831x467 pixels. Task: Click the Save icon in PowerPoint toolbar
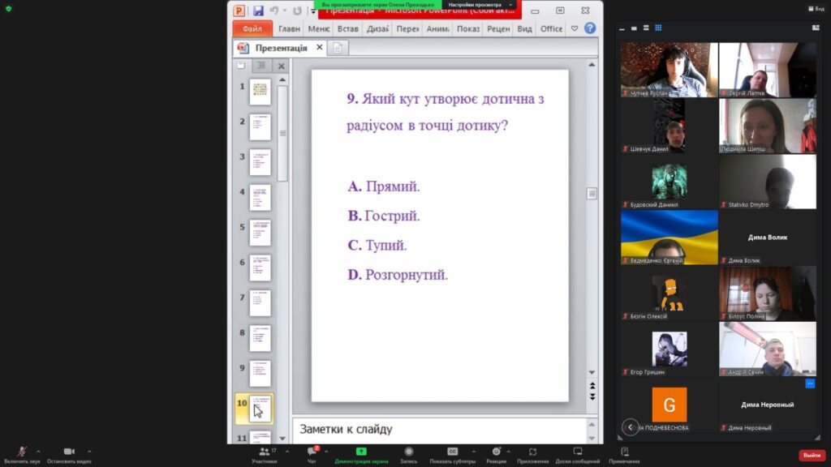pyautogui.click(x=258, y=11)
